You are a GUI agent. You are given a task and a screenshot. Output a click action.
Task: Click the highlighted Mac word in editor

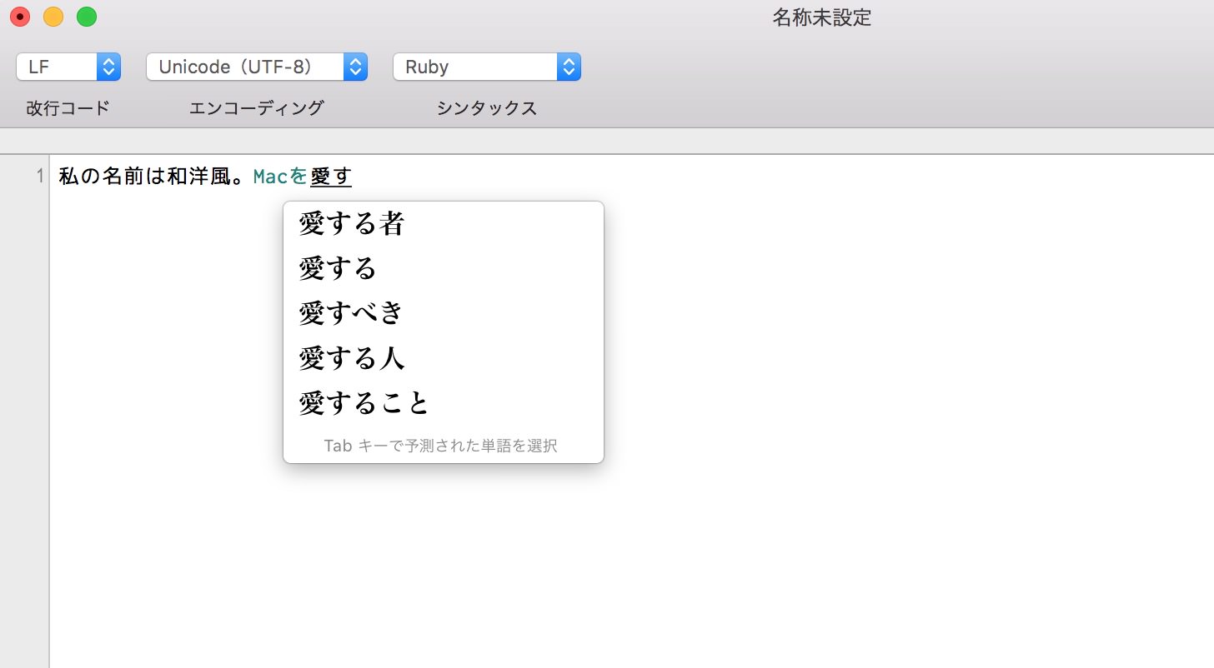coord(270,177)
